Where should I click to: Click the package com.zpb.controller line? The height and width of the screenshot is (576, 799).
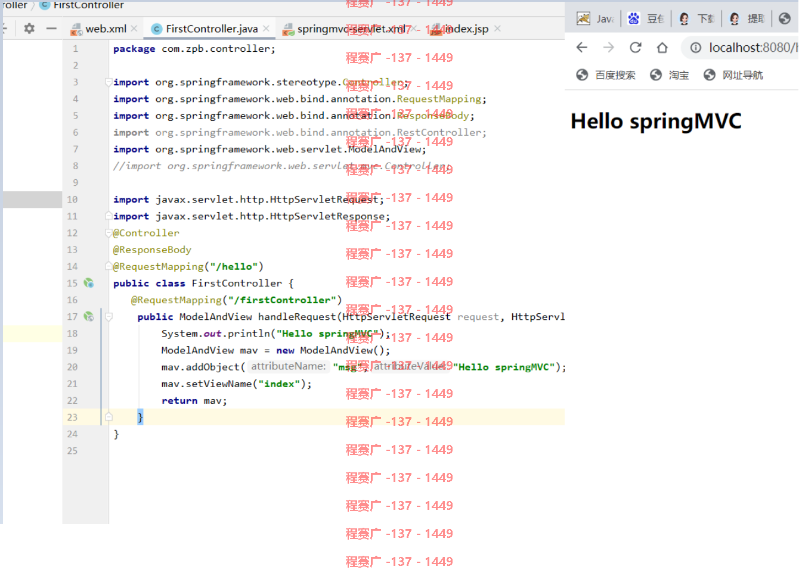pos(194,49)
